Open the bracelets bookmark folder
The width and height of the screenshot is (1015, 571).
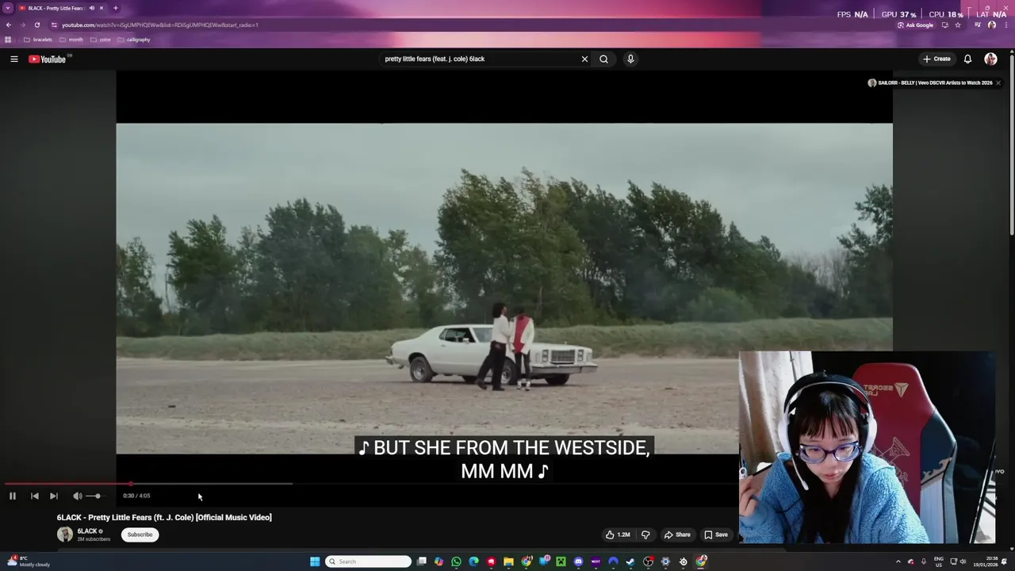coord(38,40)
